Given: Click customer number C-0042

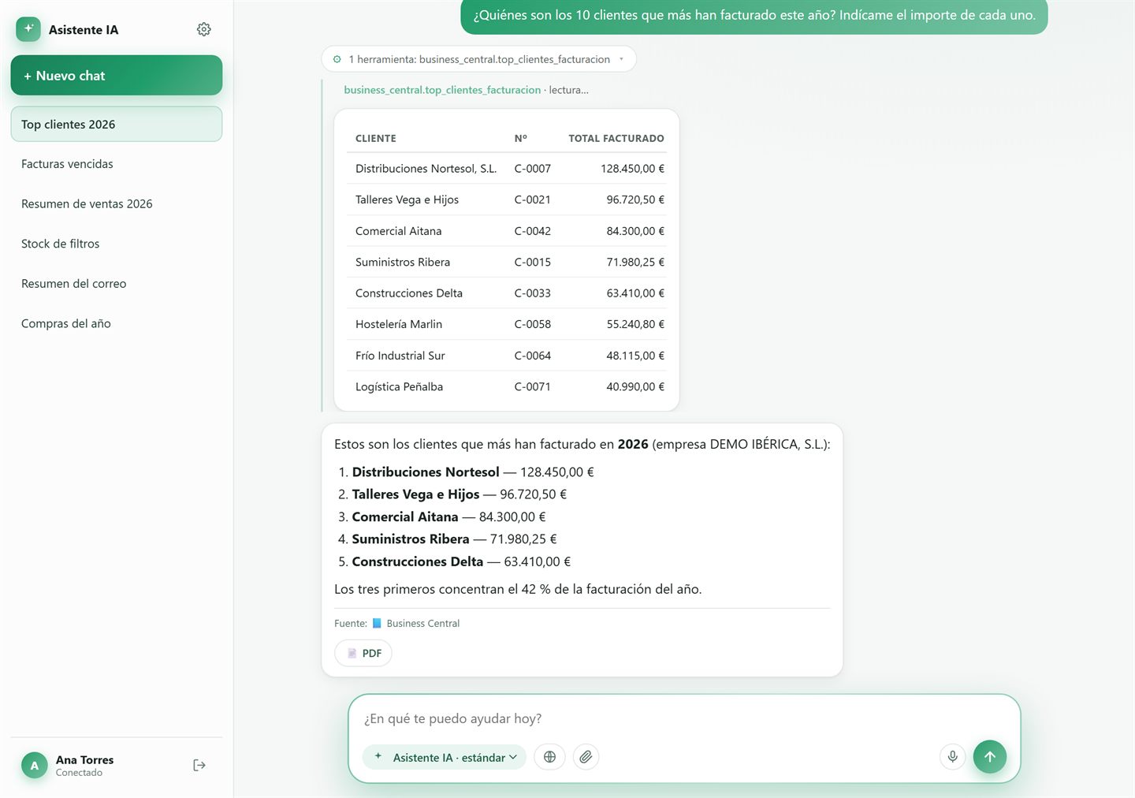Looking at the screenshot, I should pyautogui.click(x=533, y=231).
